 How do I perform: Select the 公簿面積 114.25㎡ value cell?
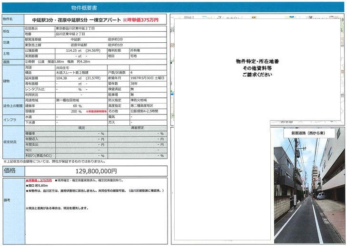(x=81, y=50)
